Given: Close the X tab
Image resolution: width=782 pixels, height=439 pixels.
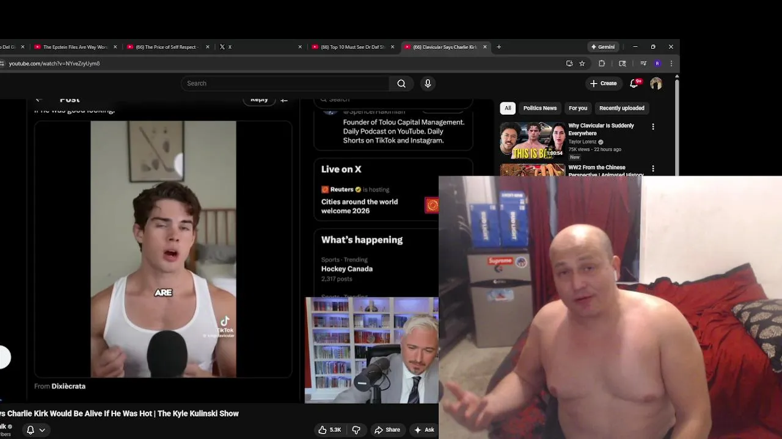Looking at the screenshot, I should [300, 47].
